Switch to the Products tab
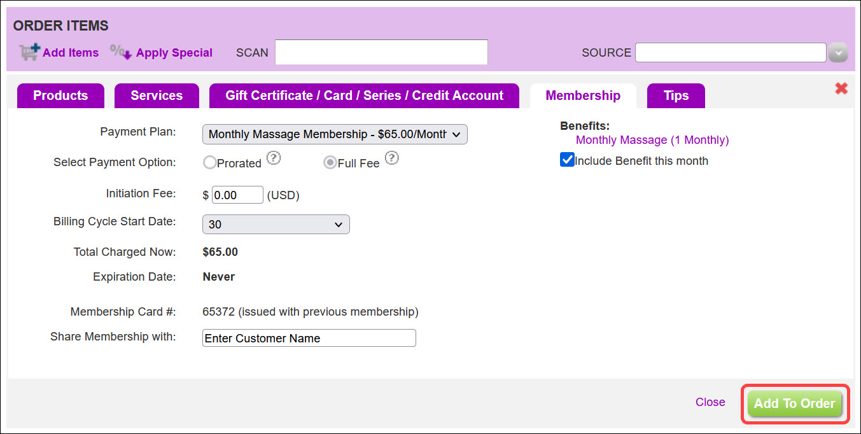 pos(60,95)
